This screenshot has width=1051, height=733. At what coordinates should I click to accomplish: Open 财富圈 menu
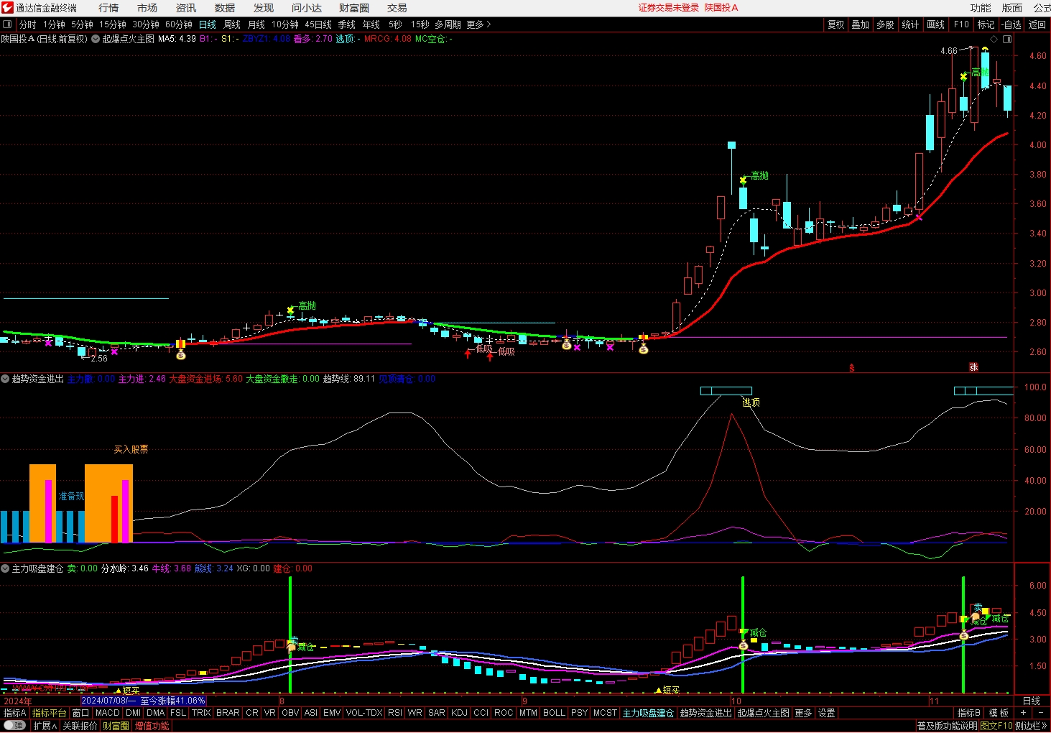click(354, 8)
